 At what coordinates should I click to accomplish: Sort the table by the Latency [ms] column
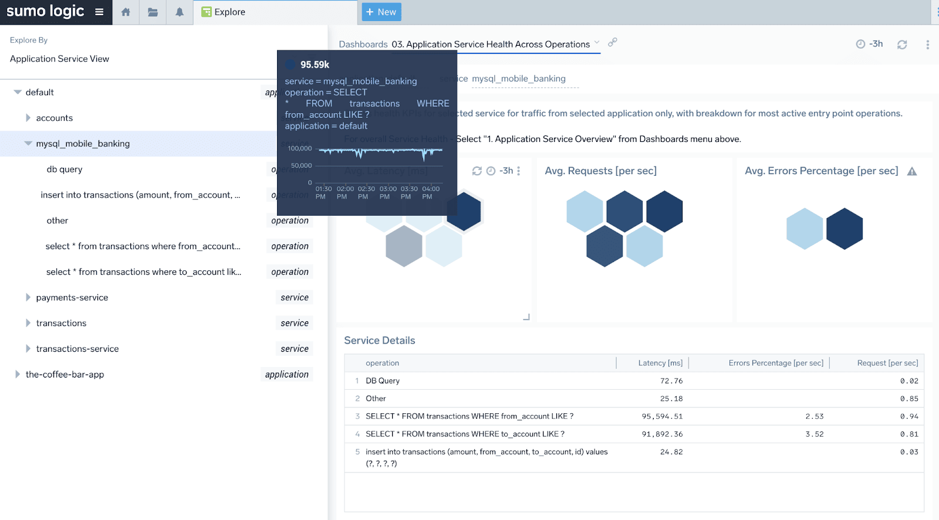pos(660,363)
